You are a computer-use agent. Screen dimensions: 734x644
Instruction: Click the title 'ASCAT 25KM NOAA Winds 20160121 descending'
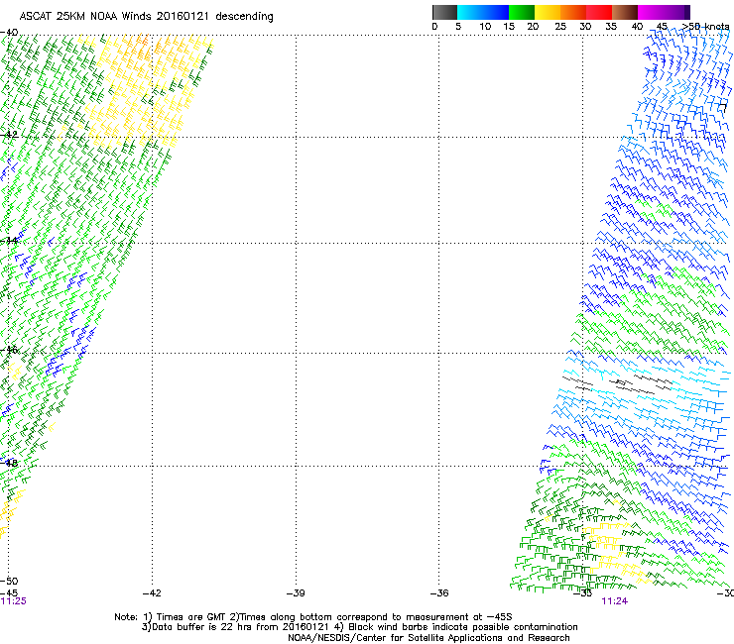pyautogui.click(x=146, y=17)
